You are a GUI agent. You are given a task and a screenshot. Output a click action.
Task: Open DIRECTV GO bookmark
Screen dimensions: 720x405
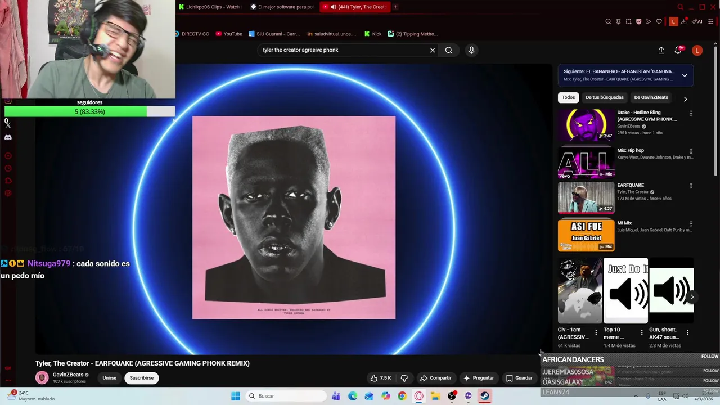pyautogui.click(x=192, y=34)
